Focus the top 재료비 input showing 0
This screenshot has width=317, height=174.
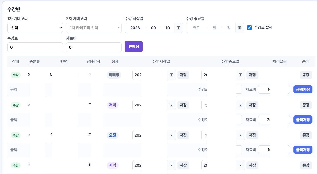[x=94, y=47]
